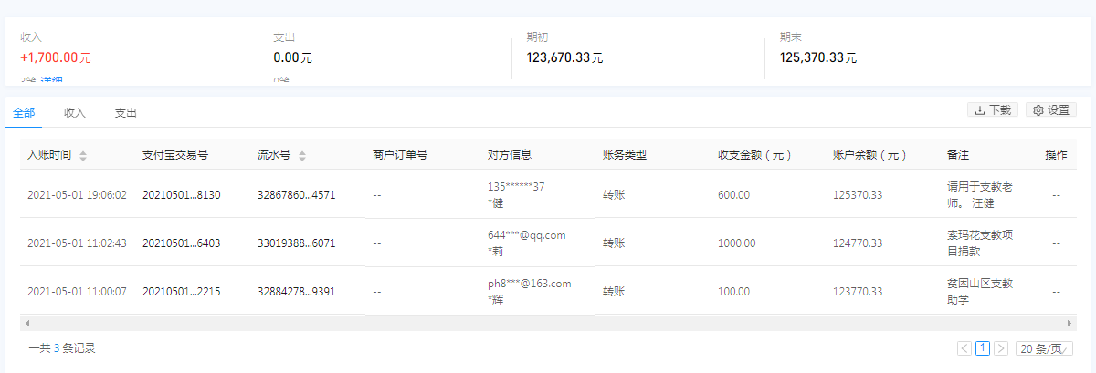1096x373 pixels.
Task: Click the table's right scroll arrow
Action: [x=1067, y=324]
